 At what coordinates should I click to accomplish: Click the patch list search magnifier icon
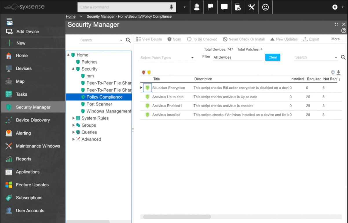click(343, 57)
